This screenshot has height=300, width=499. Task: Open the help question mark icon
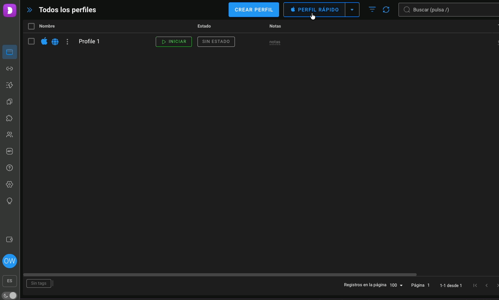point(9,168)
